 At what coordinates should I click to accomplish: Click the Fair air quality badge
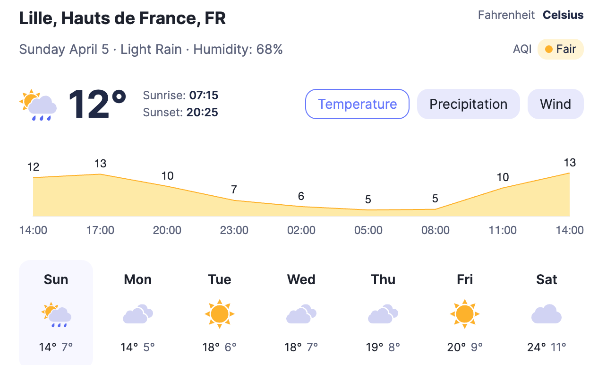coord(560,49)
